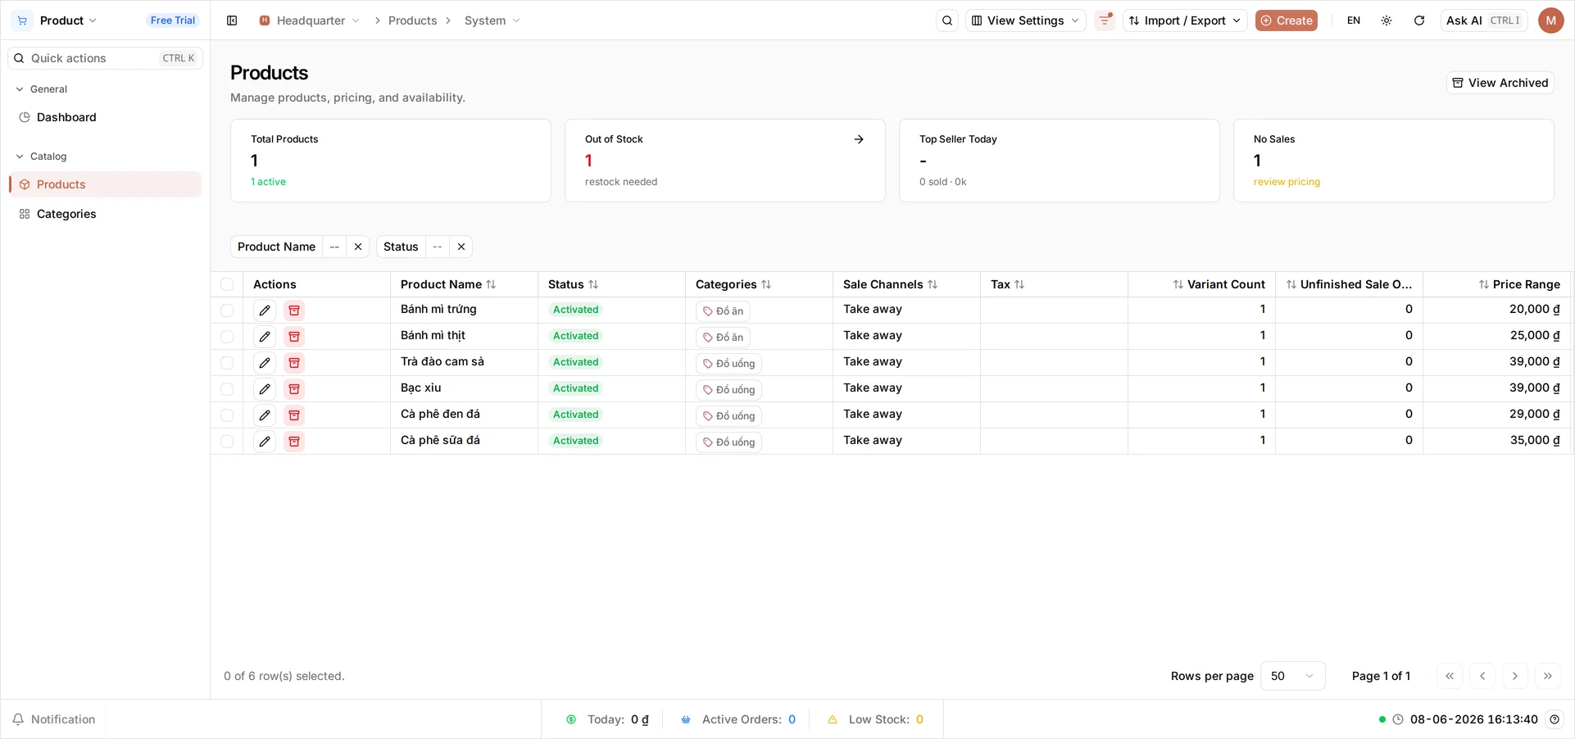Screen dimensions: 1575x739
Task: Open the Headquarter branch dropdown
Action: coord(309,20)
